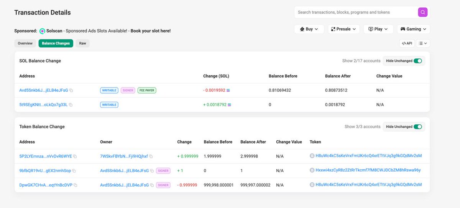The image size is (460, 208).
Task: Click the Solscan logo in sponsored line
Action: pyautogui.click(x=42, y=31)
